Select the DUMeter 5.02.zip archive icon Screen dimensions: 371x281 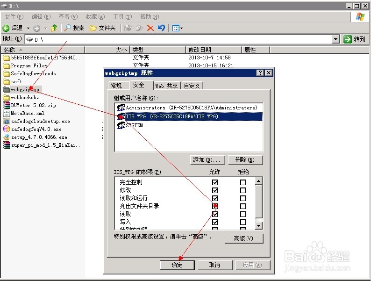point(7,105)
